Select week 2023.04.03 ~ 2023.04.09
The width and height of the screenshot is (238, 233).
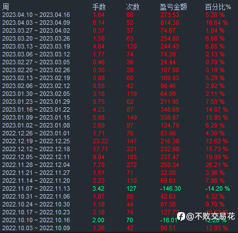(36, 23)
